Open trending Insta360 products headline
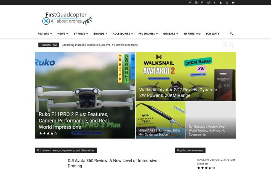This screenshot has height=169, width=271. click(x=99, y=45)
